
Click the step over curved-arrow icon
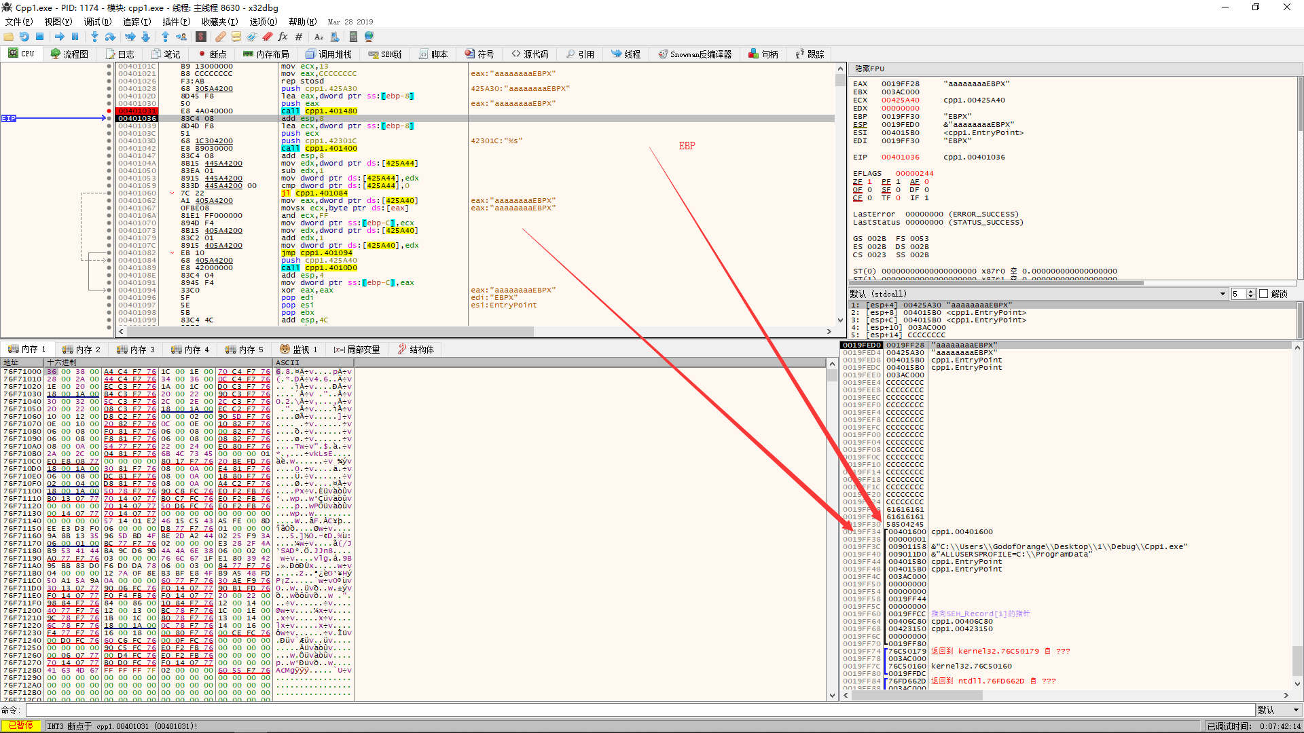110,37
